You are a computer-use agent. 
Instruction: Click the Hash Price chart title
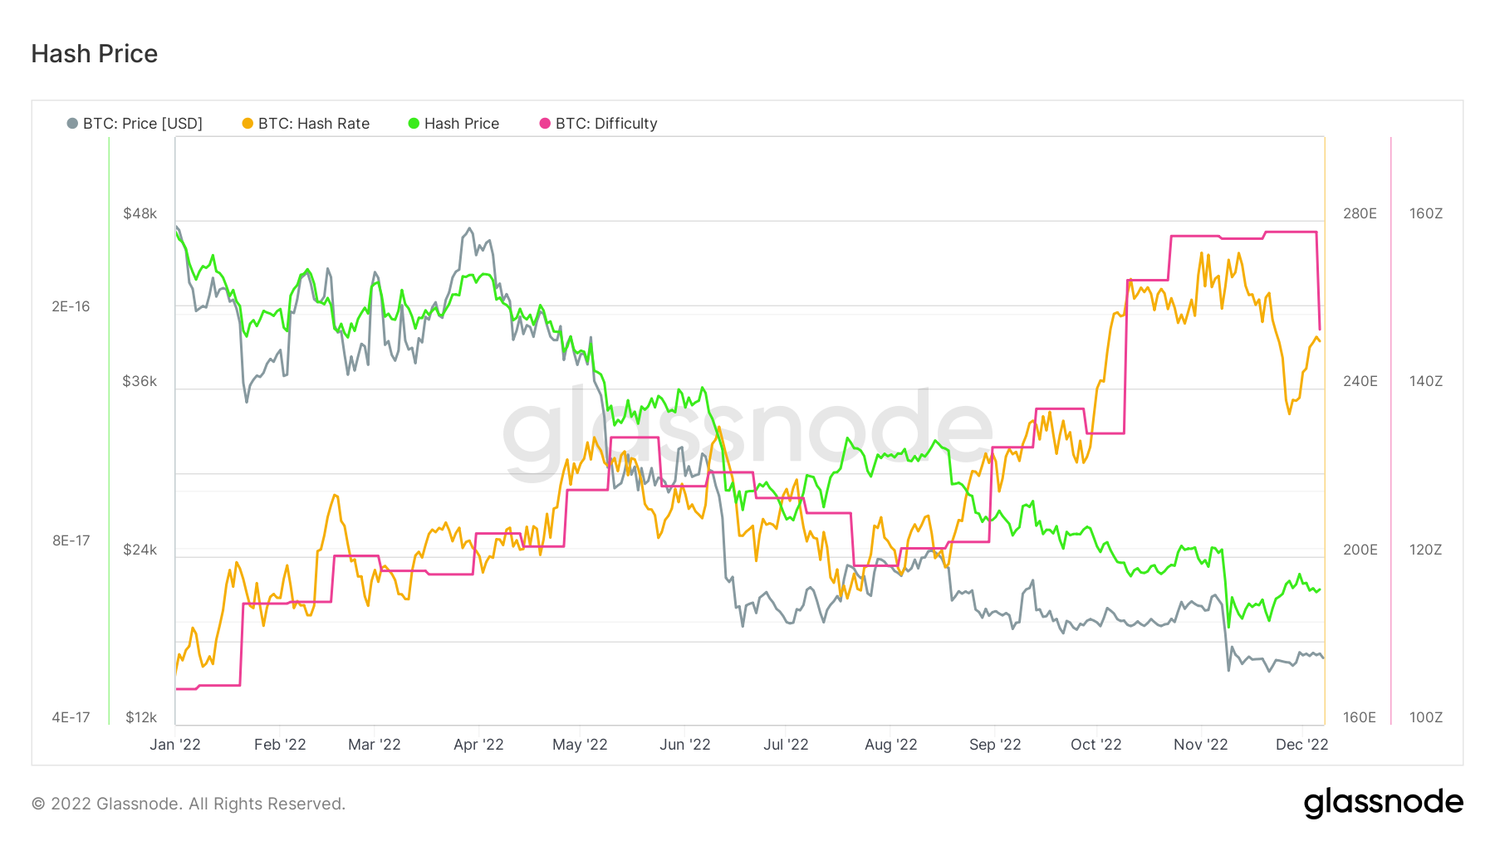[x=95, y=54]
